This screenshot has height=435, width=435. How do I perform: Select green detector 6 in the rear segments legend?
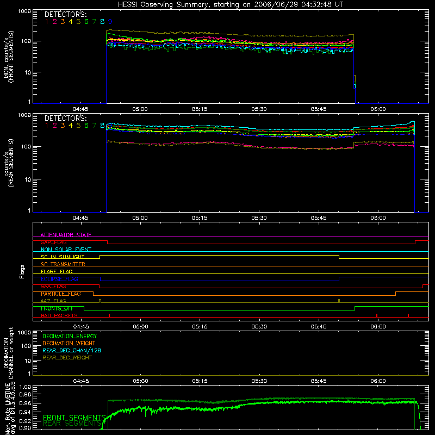click(x=86, y=126)
